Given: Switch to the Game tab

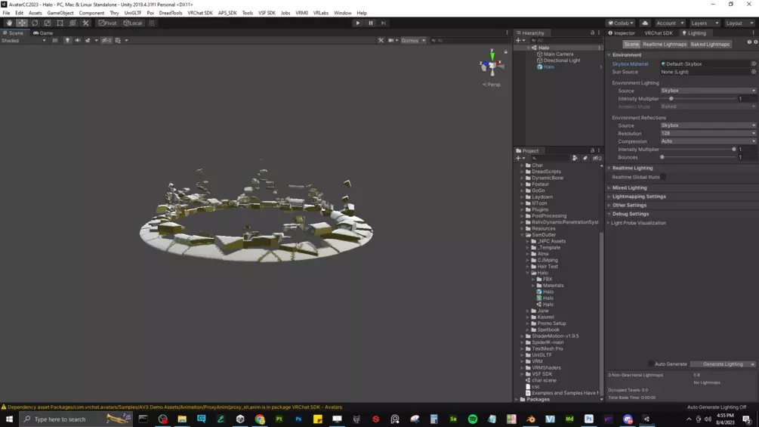Looking at the screenshot, I should (x=43, y=33).
